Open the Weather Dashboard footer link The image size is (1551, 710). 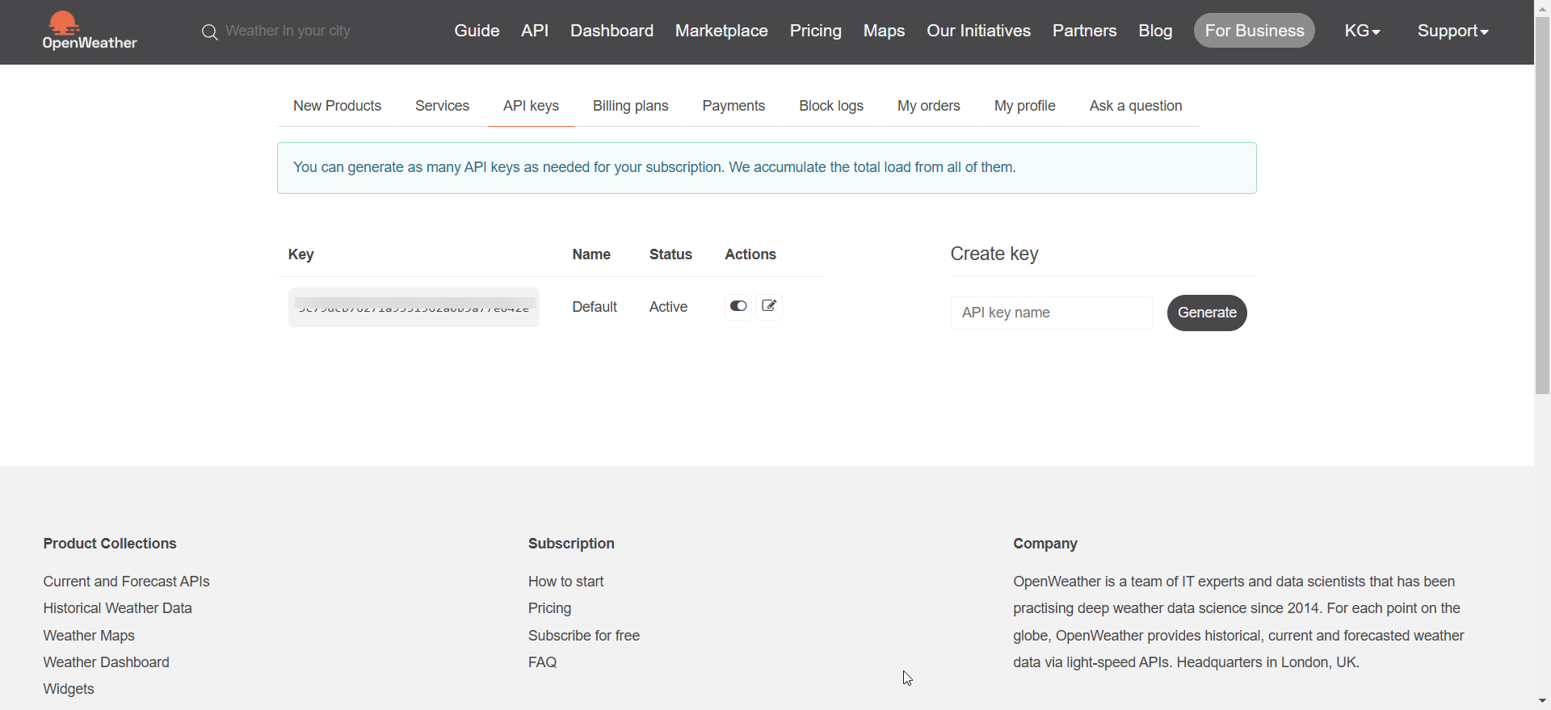click(106, 662)
